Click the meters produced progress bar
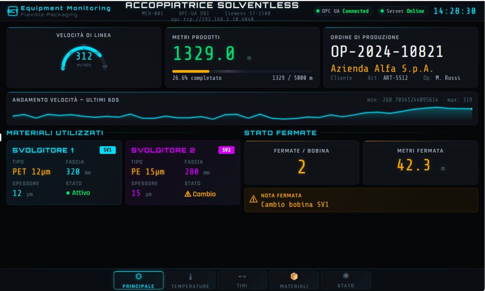The image size is (485, 291). click(242, 71)
